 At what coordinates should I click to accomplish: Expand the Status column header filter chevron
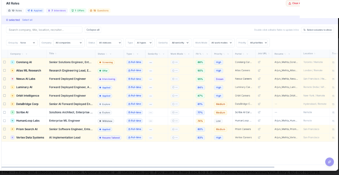110,54
